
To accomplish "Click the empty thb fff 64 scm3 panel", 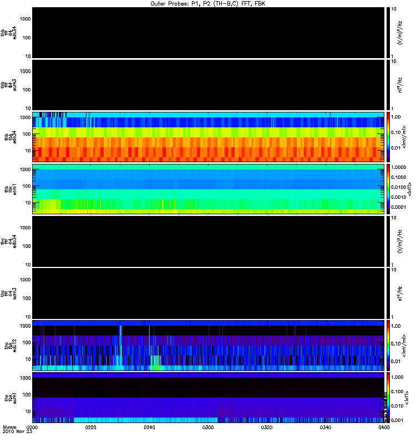I will point(209,85).
